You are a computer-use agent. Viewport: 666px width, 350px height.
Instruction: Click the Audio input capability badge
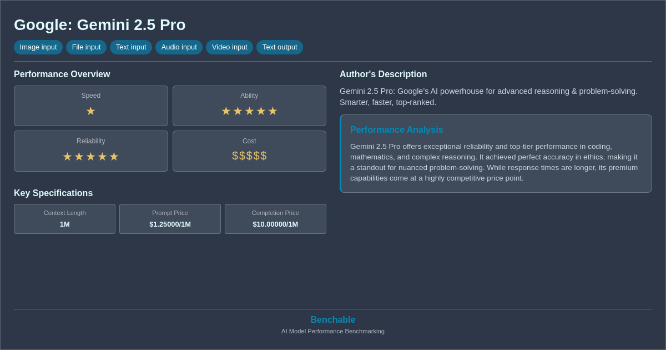point(179,47)
